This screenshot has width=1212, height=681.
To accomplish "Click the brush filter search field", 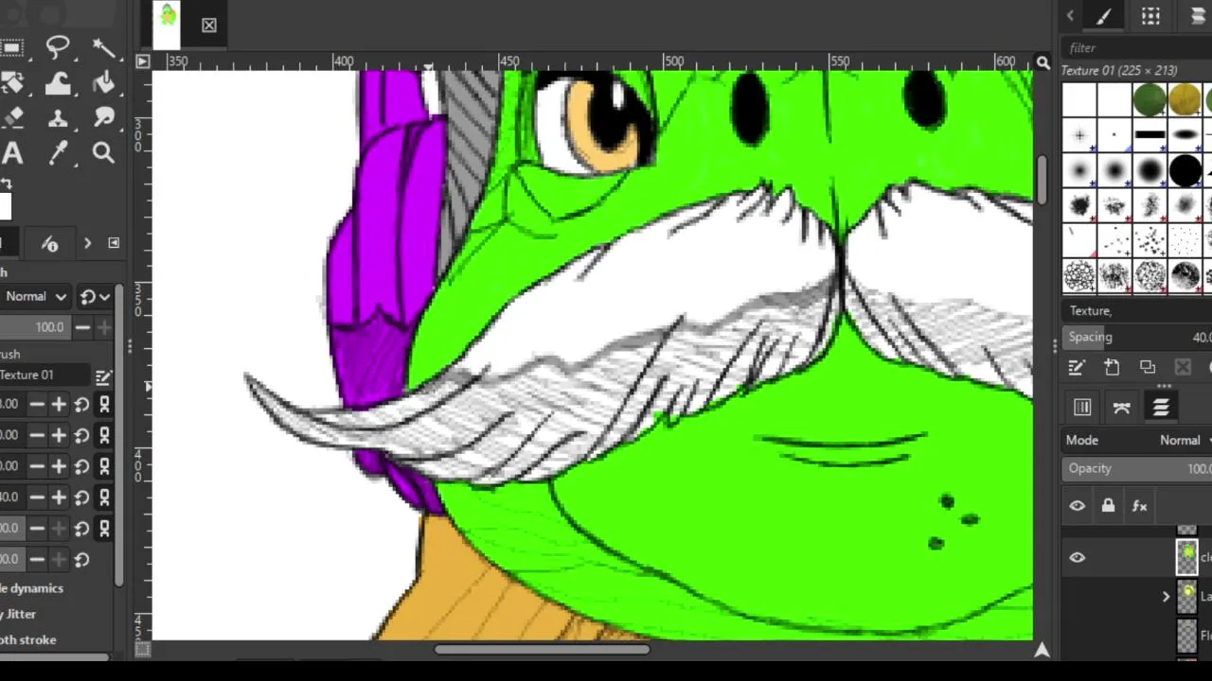I will (1136, 47).
